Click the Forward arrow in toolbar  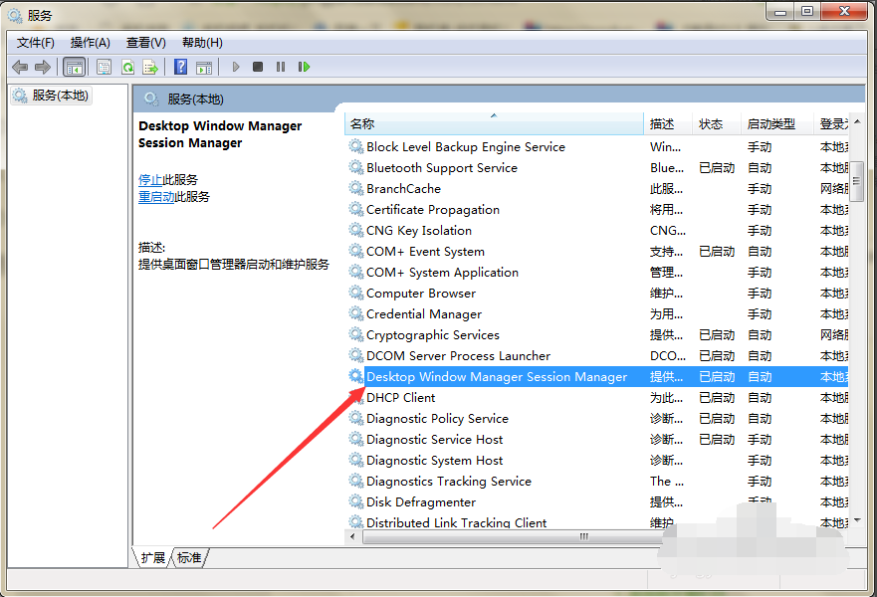click(x=42, y=67)
